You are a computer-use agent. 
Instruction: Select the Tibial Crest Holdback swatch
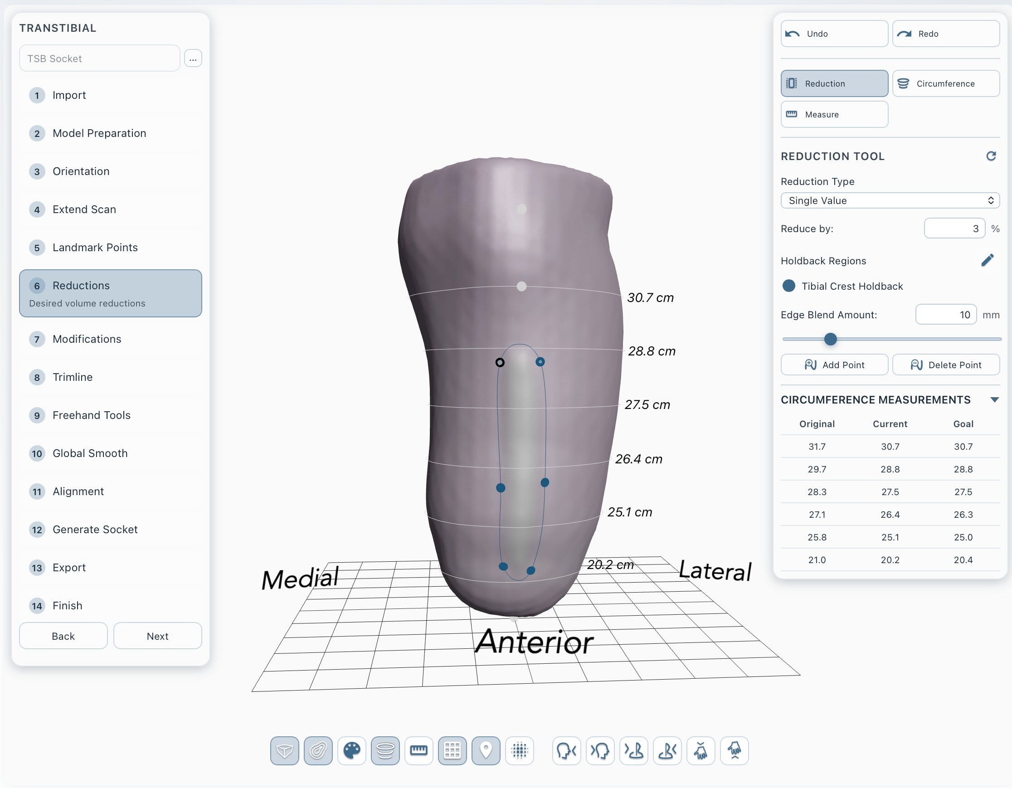[x=788, y=286]
